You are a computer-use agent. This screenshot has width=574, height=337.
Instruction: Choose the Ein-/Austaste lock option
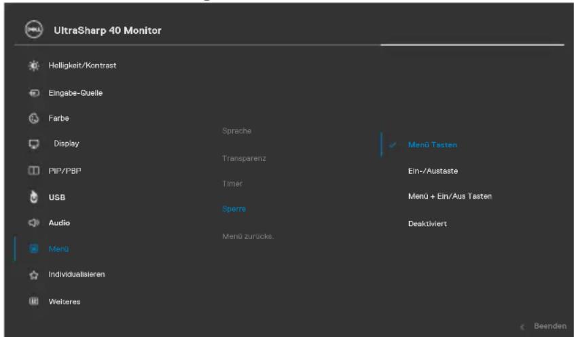tap(433, 171)
